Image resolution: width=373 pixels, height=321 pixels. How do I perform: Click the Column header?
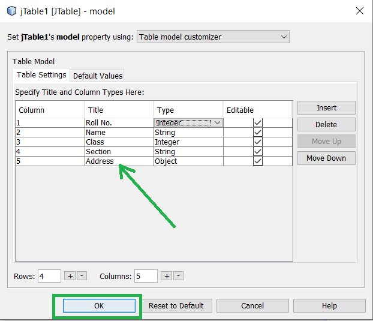pos(50,110)
